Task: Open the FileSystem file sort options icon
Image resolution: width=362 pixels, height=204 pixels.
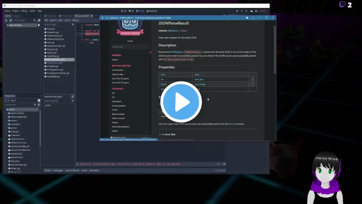Action: (39, 105)
